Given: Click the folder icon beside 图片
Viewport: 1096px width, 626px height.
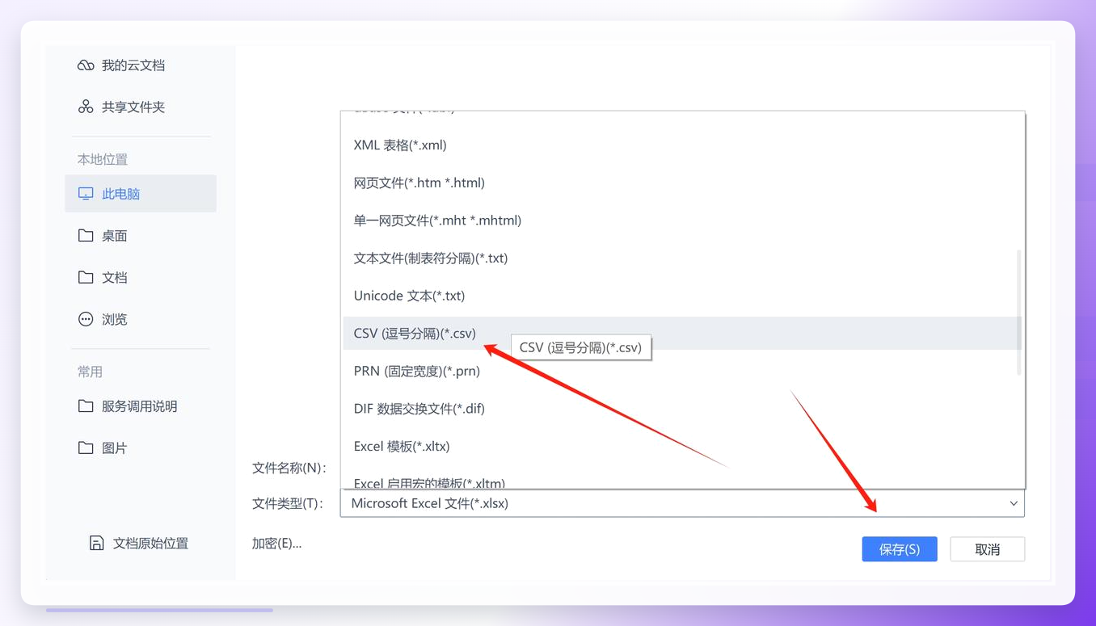Looking at the screenshot, I should click(86, 447).
